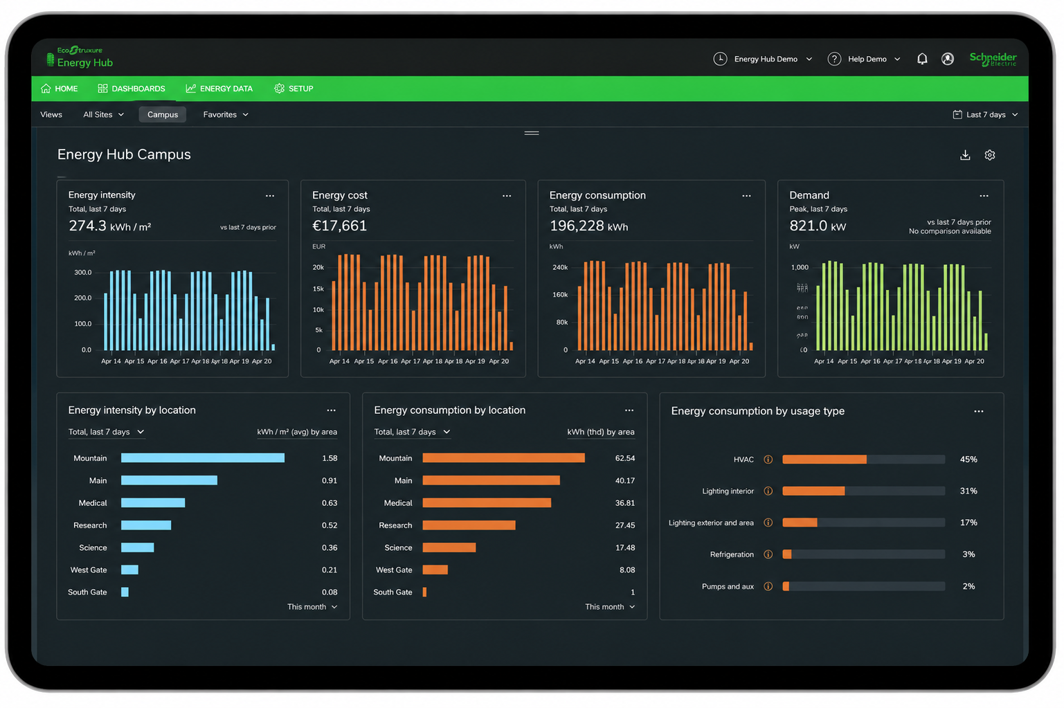The height and width of the screenshot is (708, 1064).
Task: Expand the All Sites dropdown
Action: [x=104, y=115]
